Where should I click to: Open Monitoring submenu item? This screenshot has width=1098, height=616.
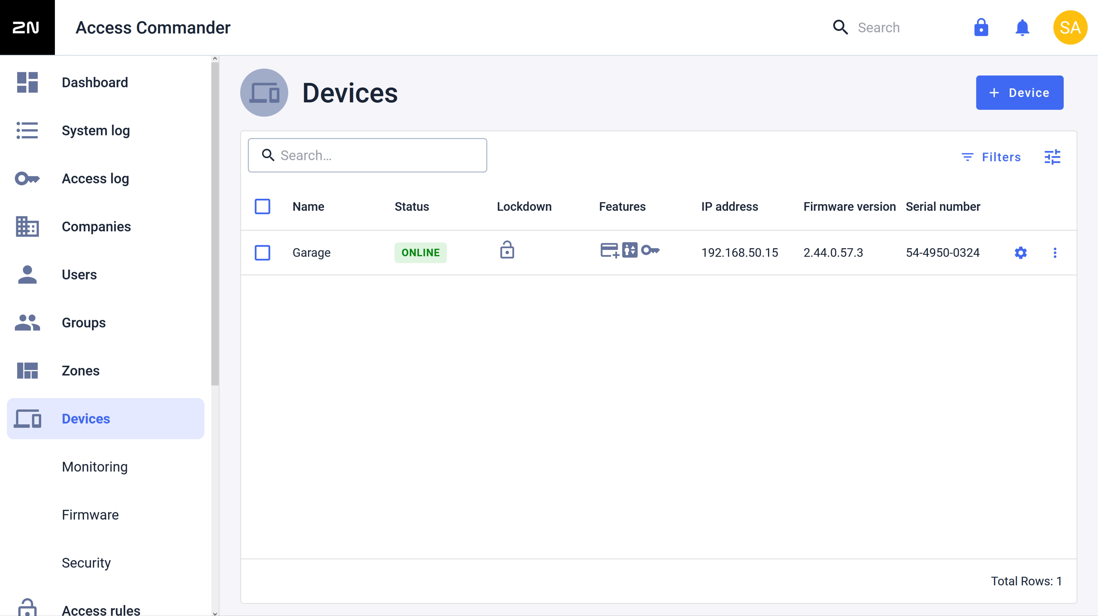pos(95,467)
